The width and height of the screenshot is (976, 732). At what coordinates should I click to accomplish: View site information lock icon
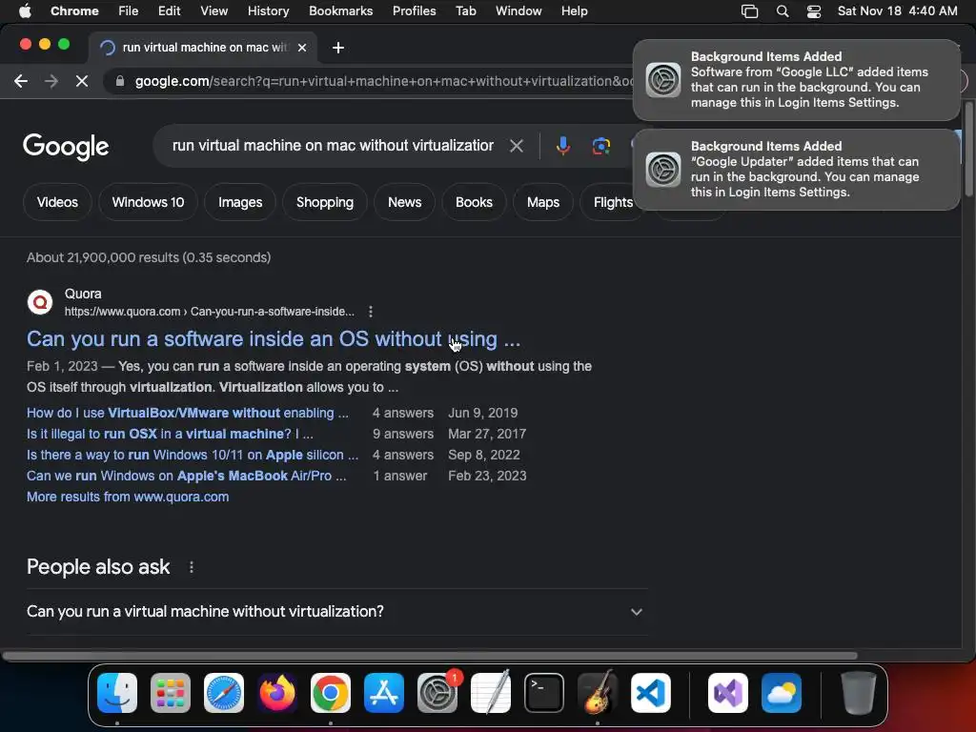pyautogui.click(x=120, y=81)
